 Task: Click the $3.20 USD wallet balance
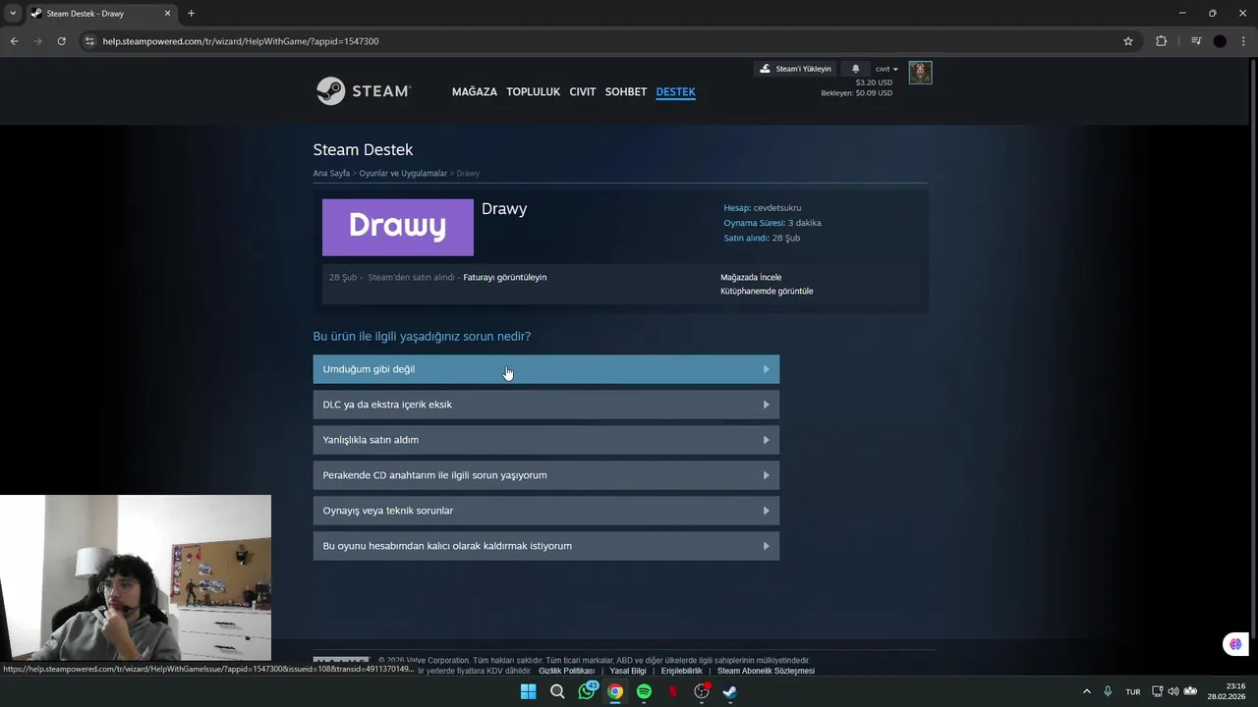tap(873, 82)
